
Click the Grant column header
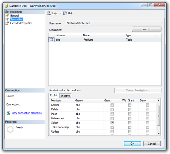(x=112, y=100)
